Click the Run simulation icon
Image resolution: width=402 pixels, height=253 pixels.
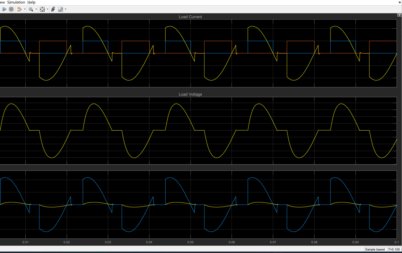pyautogui.click(x=4, y=9)
